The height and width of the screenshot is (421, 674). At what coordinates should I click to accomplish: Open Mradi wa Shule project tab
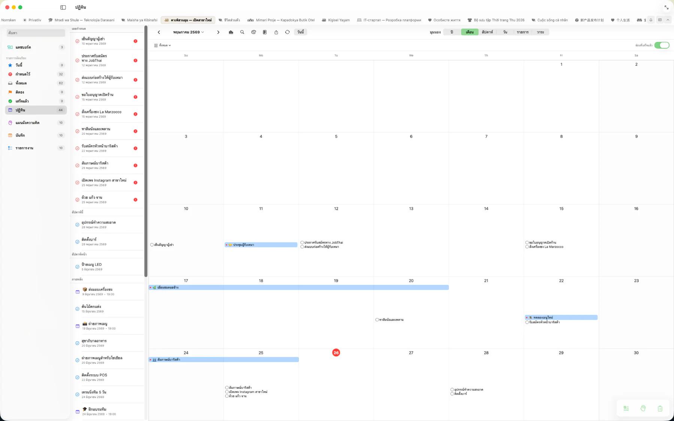(81, 20)
